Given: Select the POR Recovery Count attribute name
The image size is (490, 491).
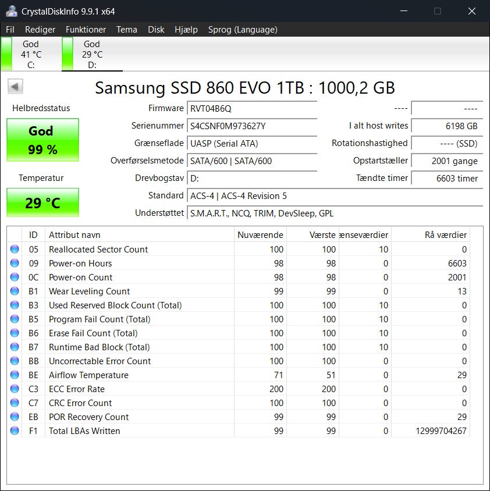Looking at the screenshot, I should click(88, 417).
